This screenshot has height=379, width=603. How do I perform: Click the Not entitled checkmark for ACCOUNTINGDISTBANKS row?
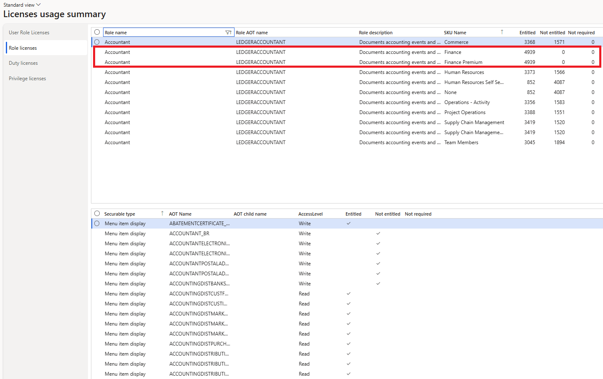pyautogui.click(x=378, y=284)
